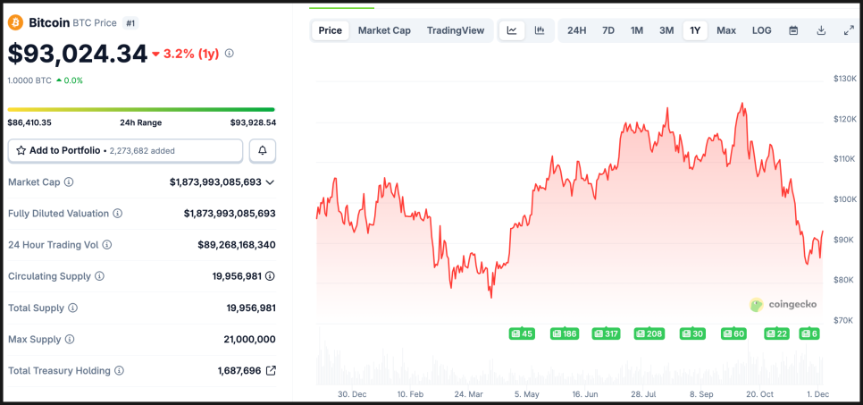Expand the chart to fullscreen
Image resolution: width=863 pixels, height=405 pixels.
tap(849, 30)
